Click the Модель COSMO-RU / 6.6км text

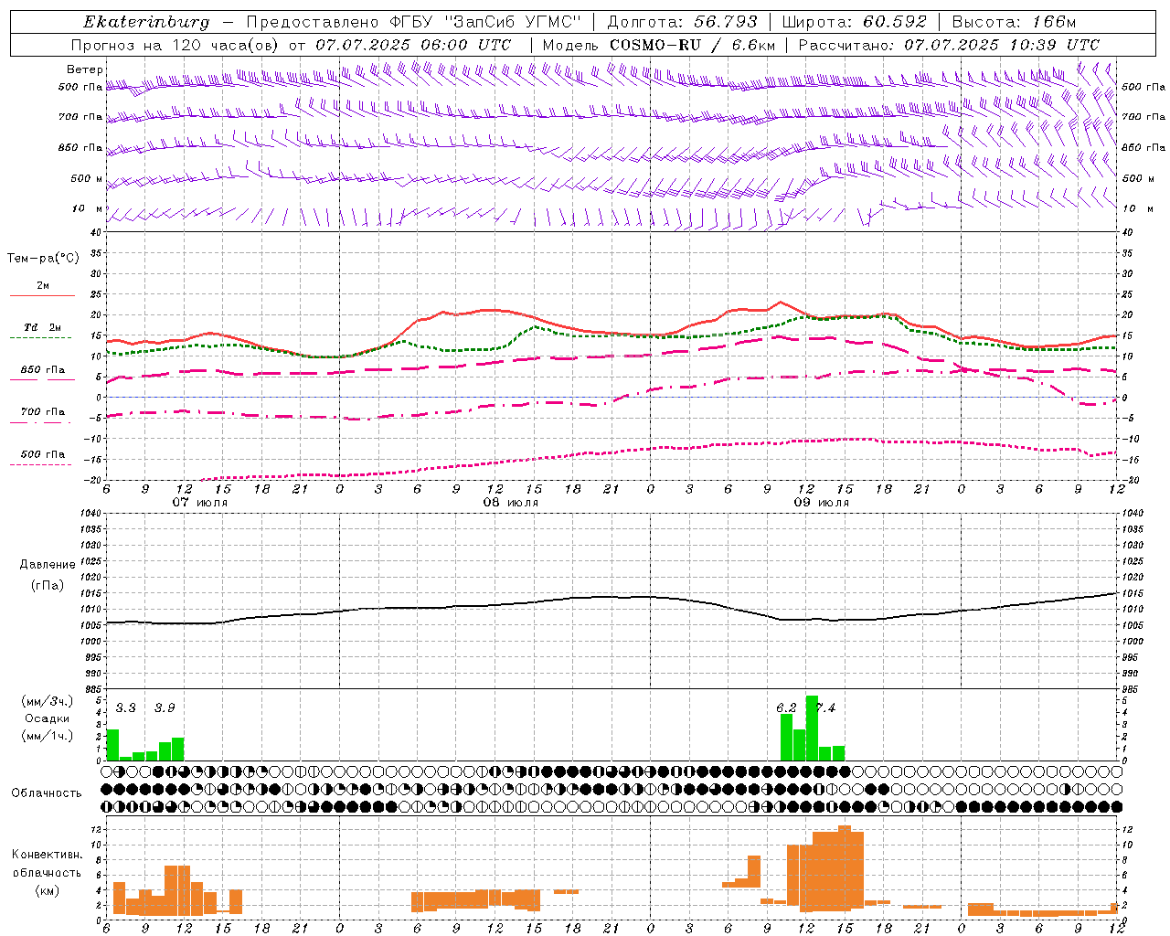click(x=659, y=45)
